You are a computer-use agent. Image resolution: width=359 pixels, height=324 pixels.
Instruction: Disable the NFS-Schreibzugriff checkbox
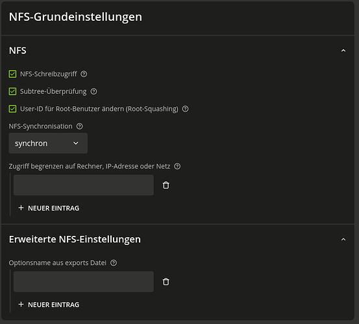pos(12,74)
